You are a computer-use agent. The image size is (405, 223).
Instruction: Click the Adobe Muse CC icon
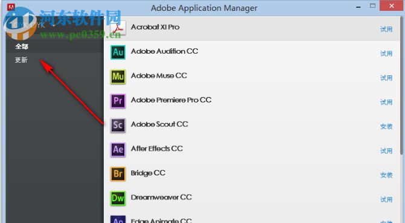(118, 77)
